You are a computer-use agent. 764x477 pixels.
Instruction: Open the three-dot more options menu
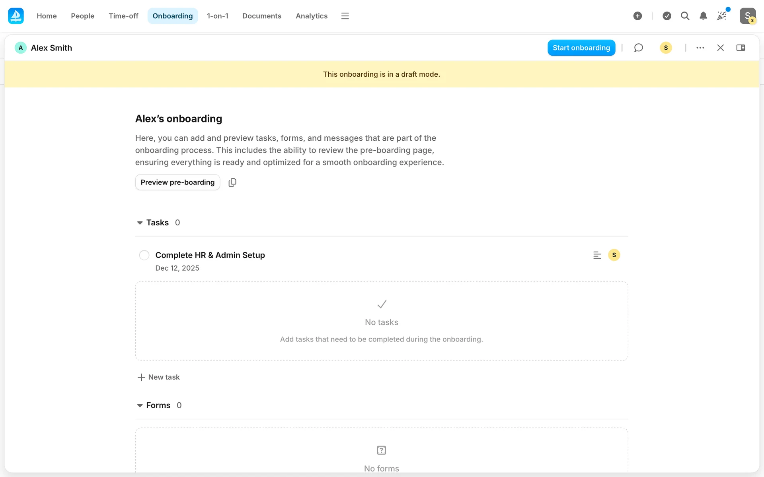click(700, 48)
